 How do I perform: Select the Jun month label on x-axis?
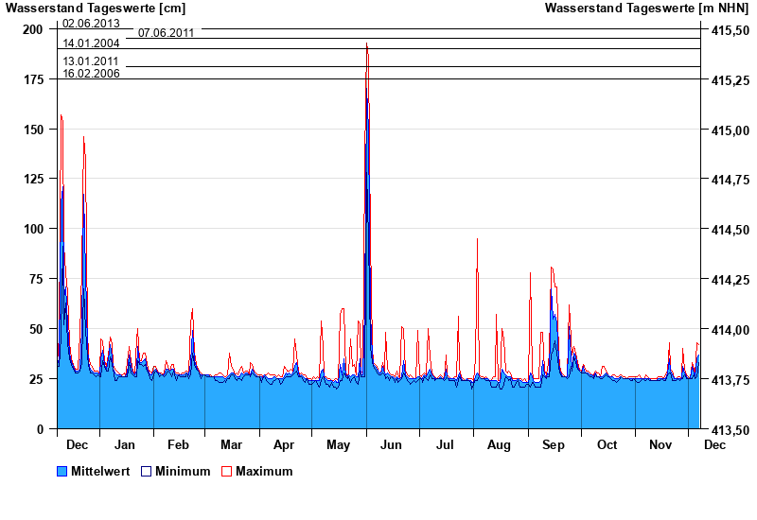pos(390,444)
